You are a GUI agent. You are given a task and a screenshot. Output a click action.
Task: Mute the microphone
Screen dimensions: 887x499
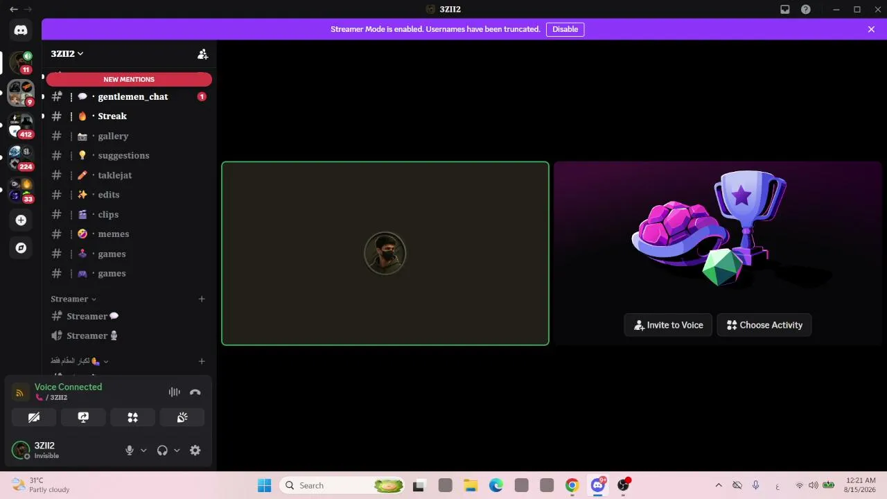[129, 450]
